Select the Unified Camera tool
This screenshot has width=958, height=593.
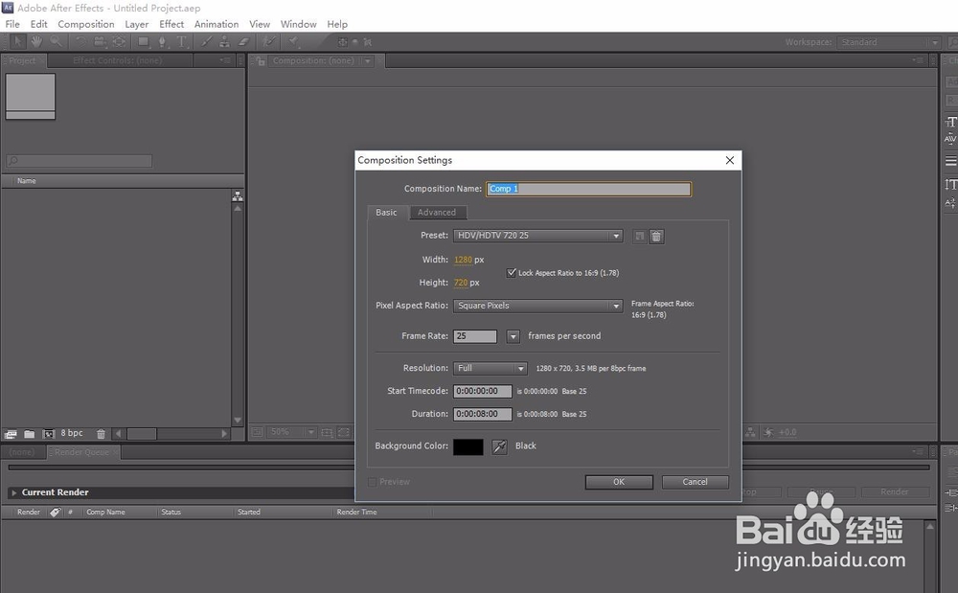100,41
